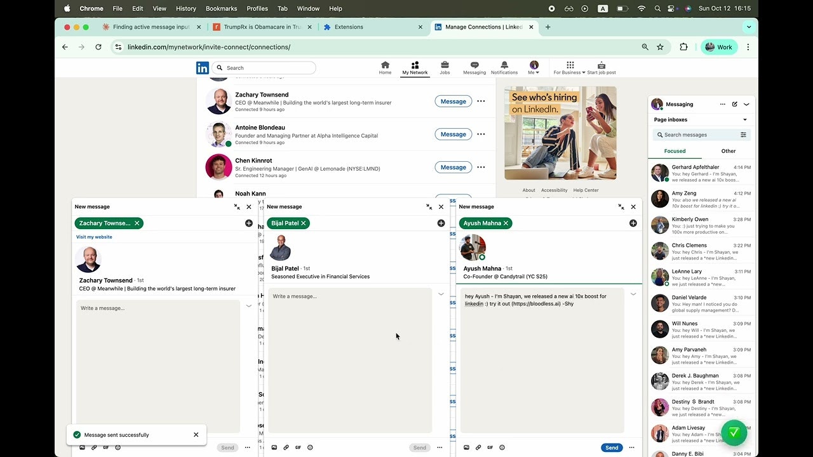
Task: Remove Ayush Mahna recipient chip
Action: [x=506, y=223]
